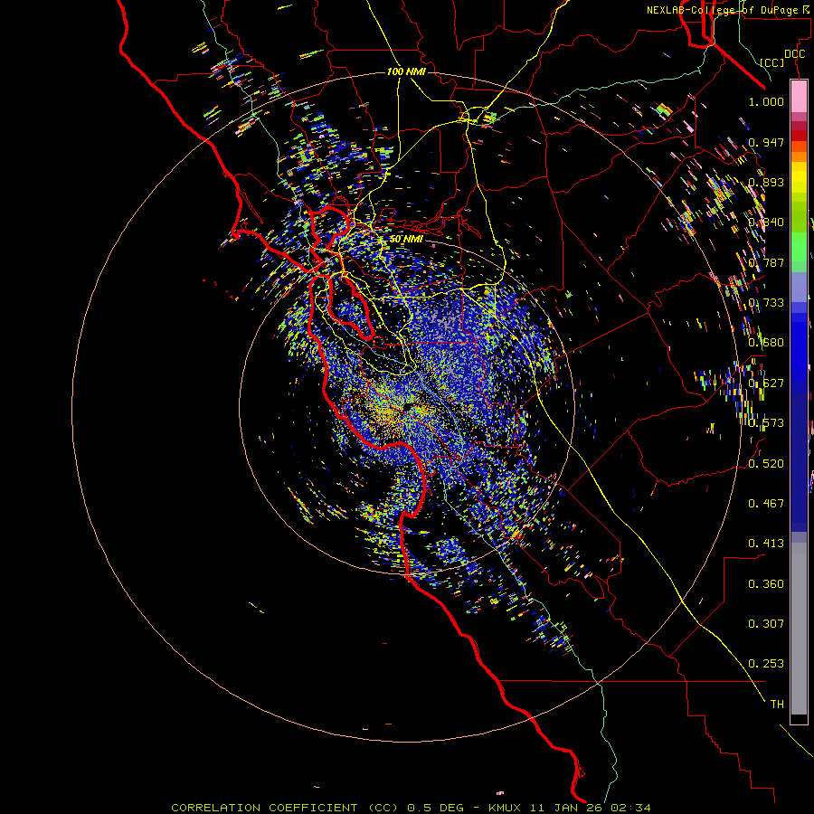Click the [CC] label above the color scale
This screenshot has height=814, width=814.
click(x=772, y=62)
